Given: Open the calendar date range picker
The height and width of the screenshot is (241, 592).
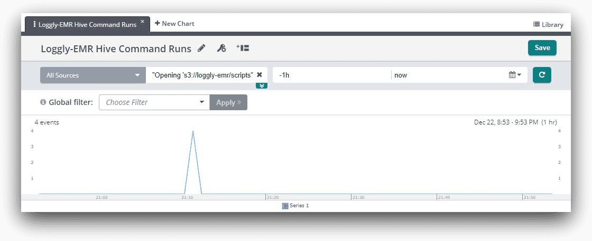Looking at the screenshot, I should (515, 75).
